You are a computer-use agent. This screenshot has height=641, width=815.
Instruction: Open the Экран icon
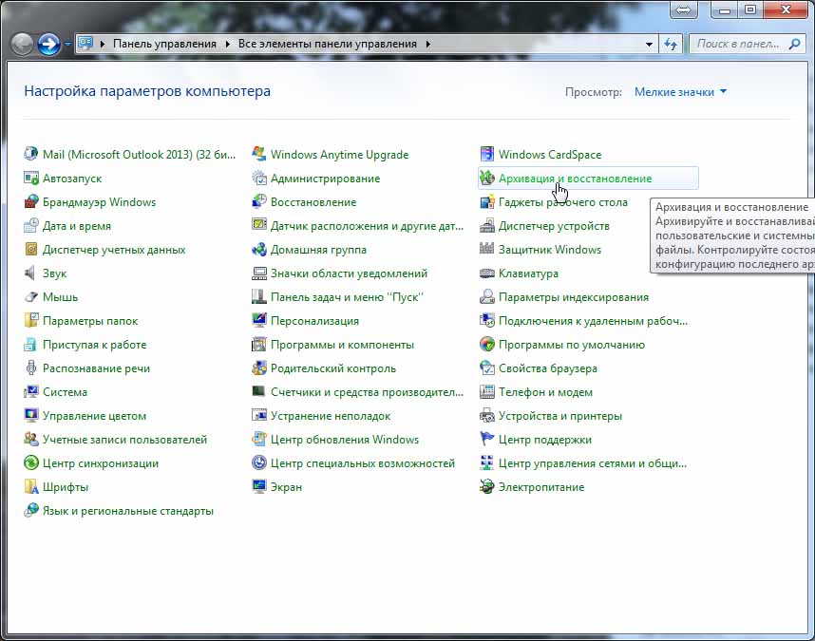pos(259,487)
